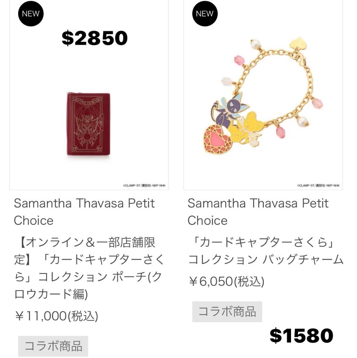This screenshot has height=358, width=357.
Task: Open the コレクション バッグチャーム product title
Action: 266,251
